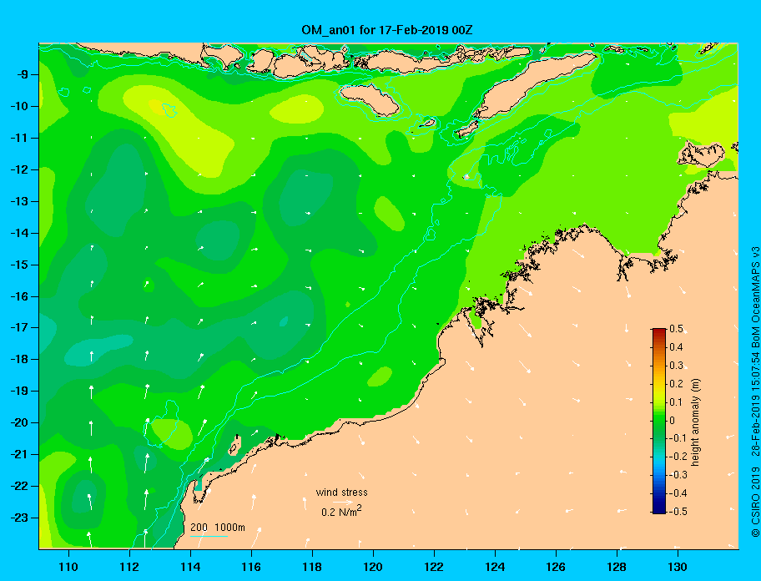Click latitude label -12
The image size is (761, 581).
pyautogui.click(x=19, y=170)
